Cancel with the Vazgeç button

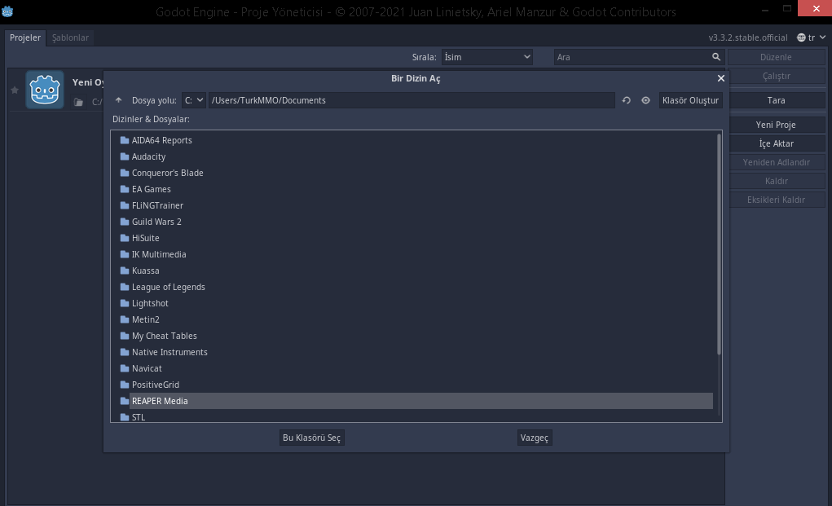535,438
